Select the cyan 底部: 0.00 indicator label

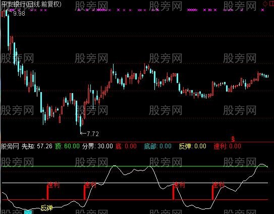click(157, 146)
